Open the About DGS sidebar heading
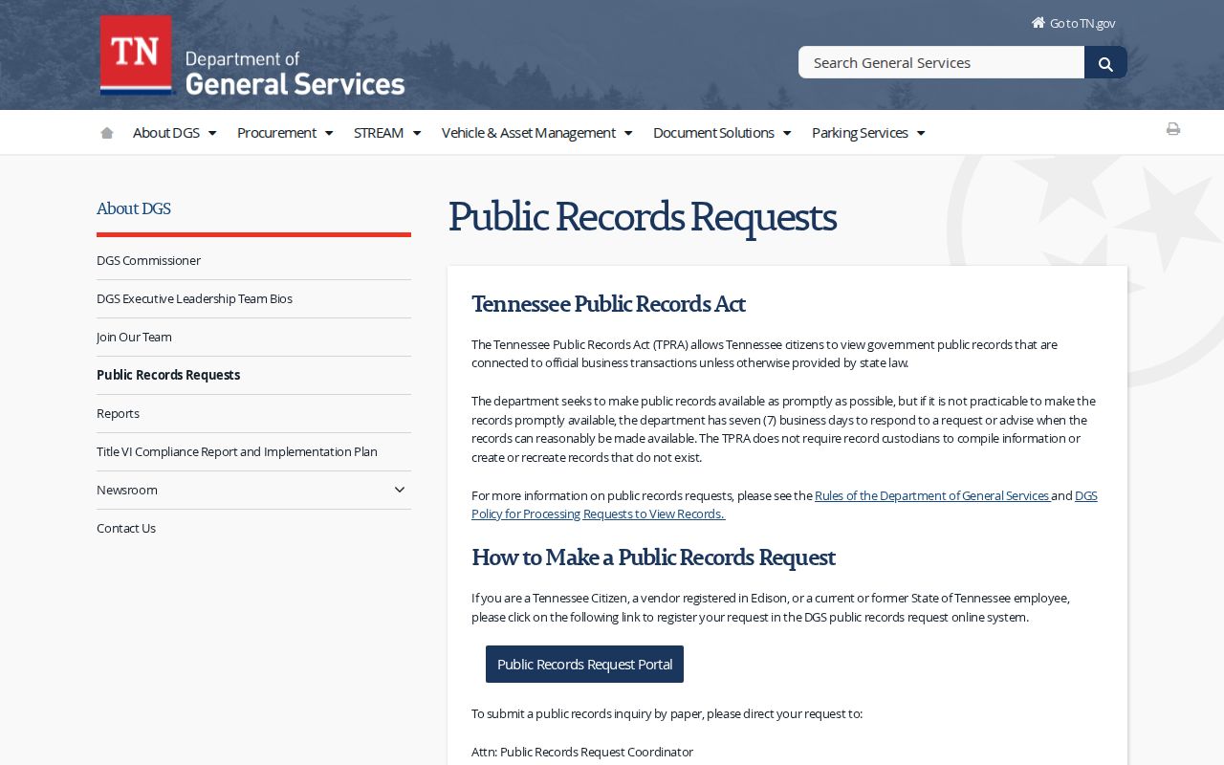Screen dimensions: 1224x765 tap(134, 208)
